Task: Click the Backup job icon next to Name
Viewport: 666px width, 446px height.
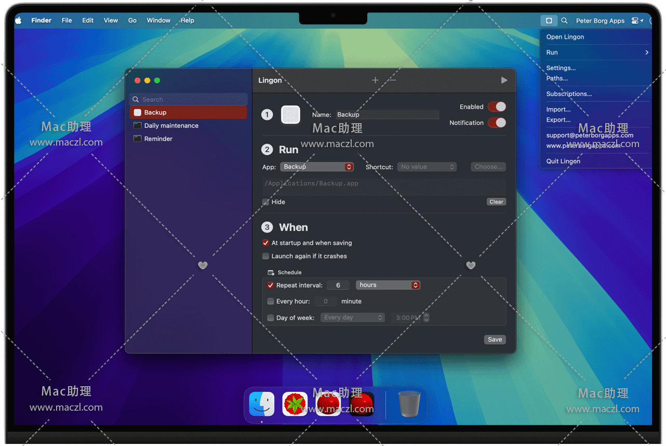Action: click(x=290, y=115)
